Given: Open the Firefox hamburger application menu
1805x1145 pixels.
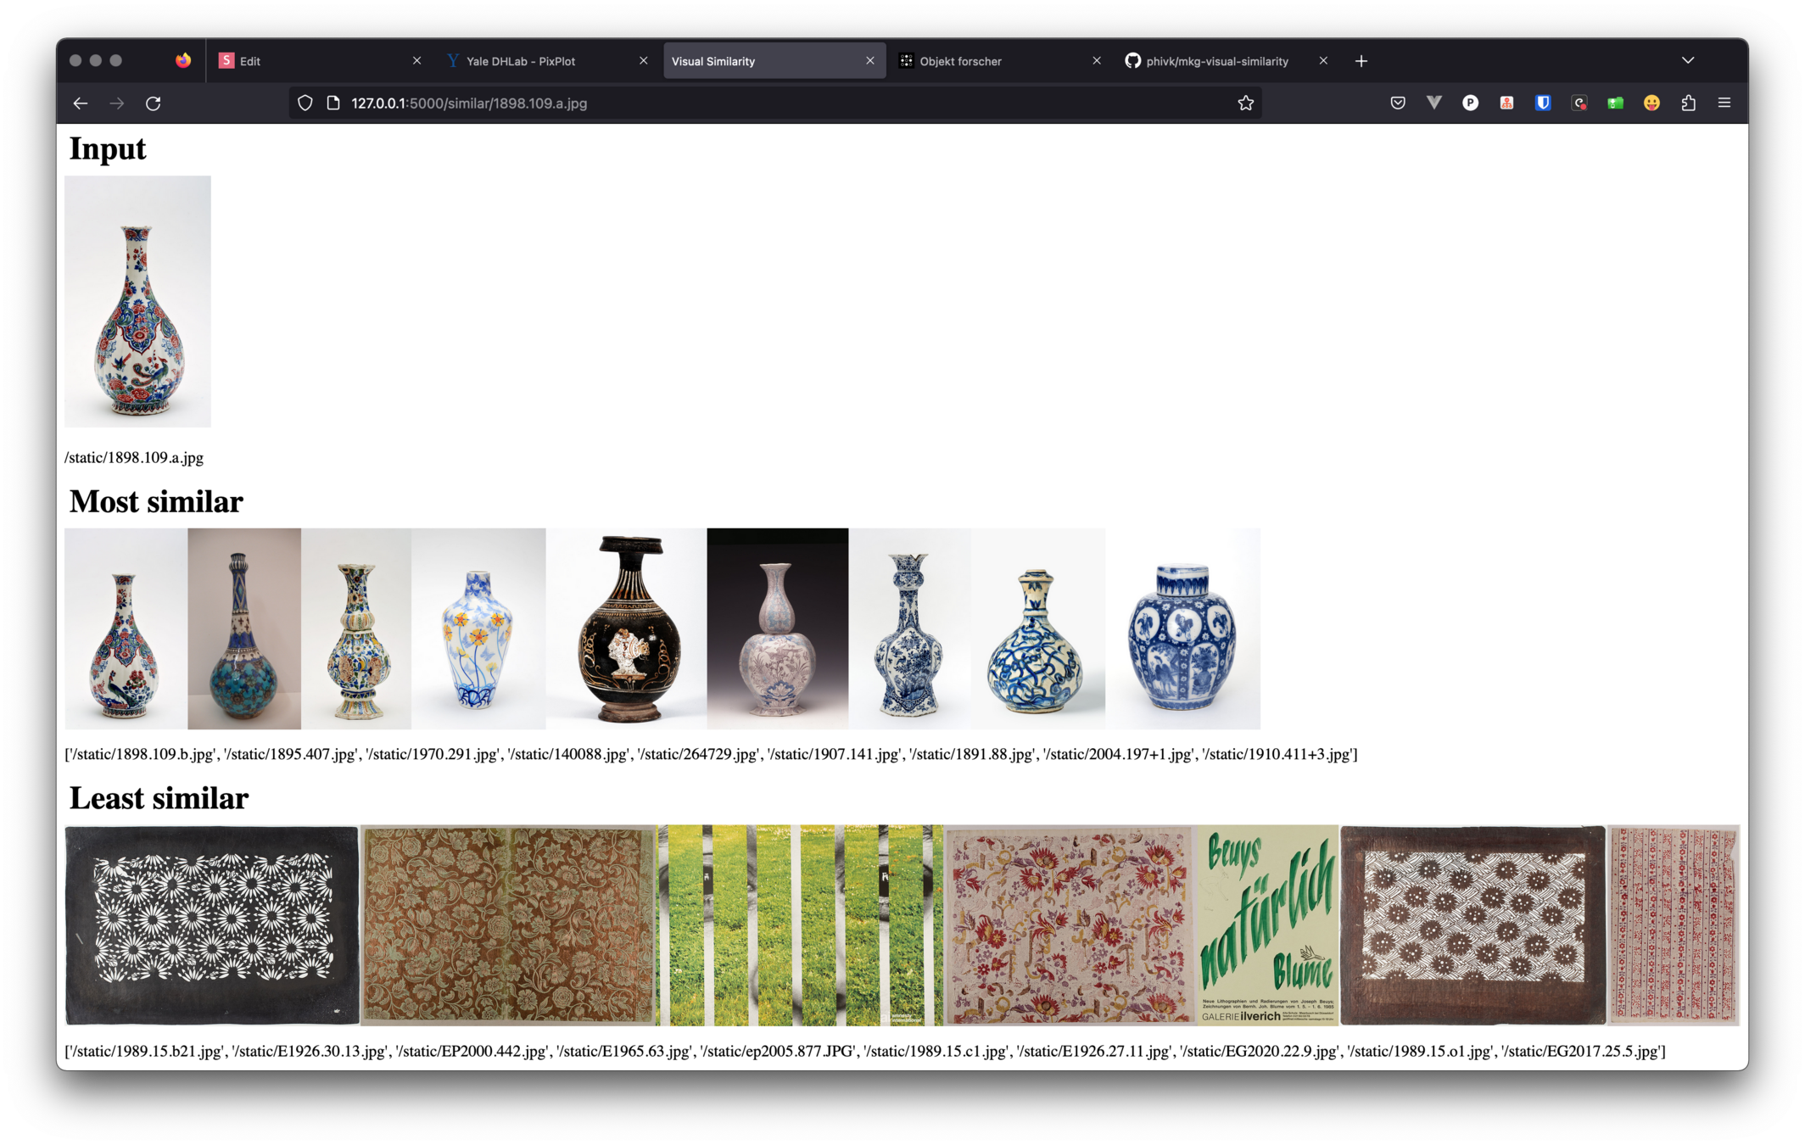Looking at the screenshot, I should (1724, 103).
